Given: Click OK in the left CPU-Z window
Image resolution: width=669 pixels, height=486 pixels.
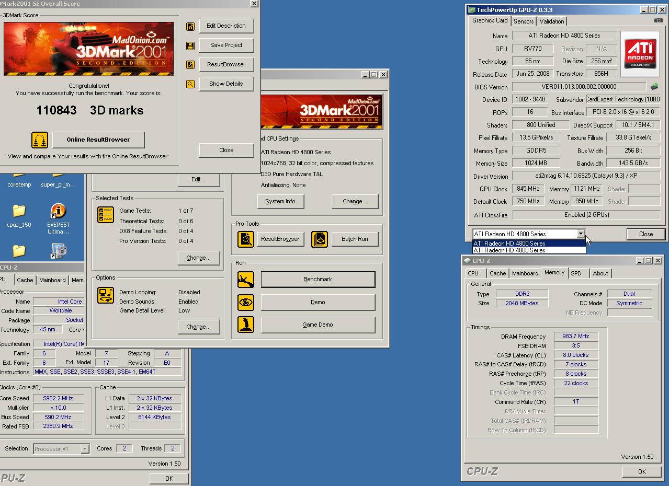Looking at the screenshot, I should tap(169, 479).
